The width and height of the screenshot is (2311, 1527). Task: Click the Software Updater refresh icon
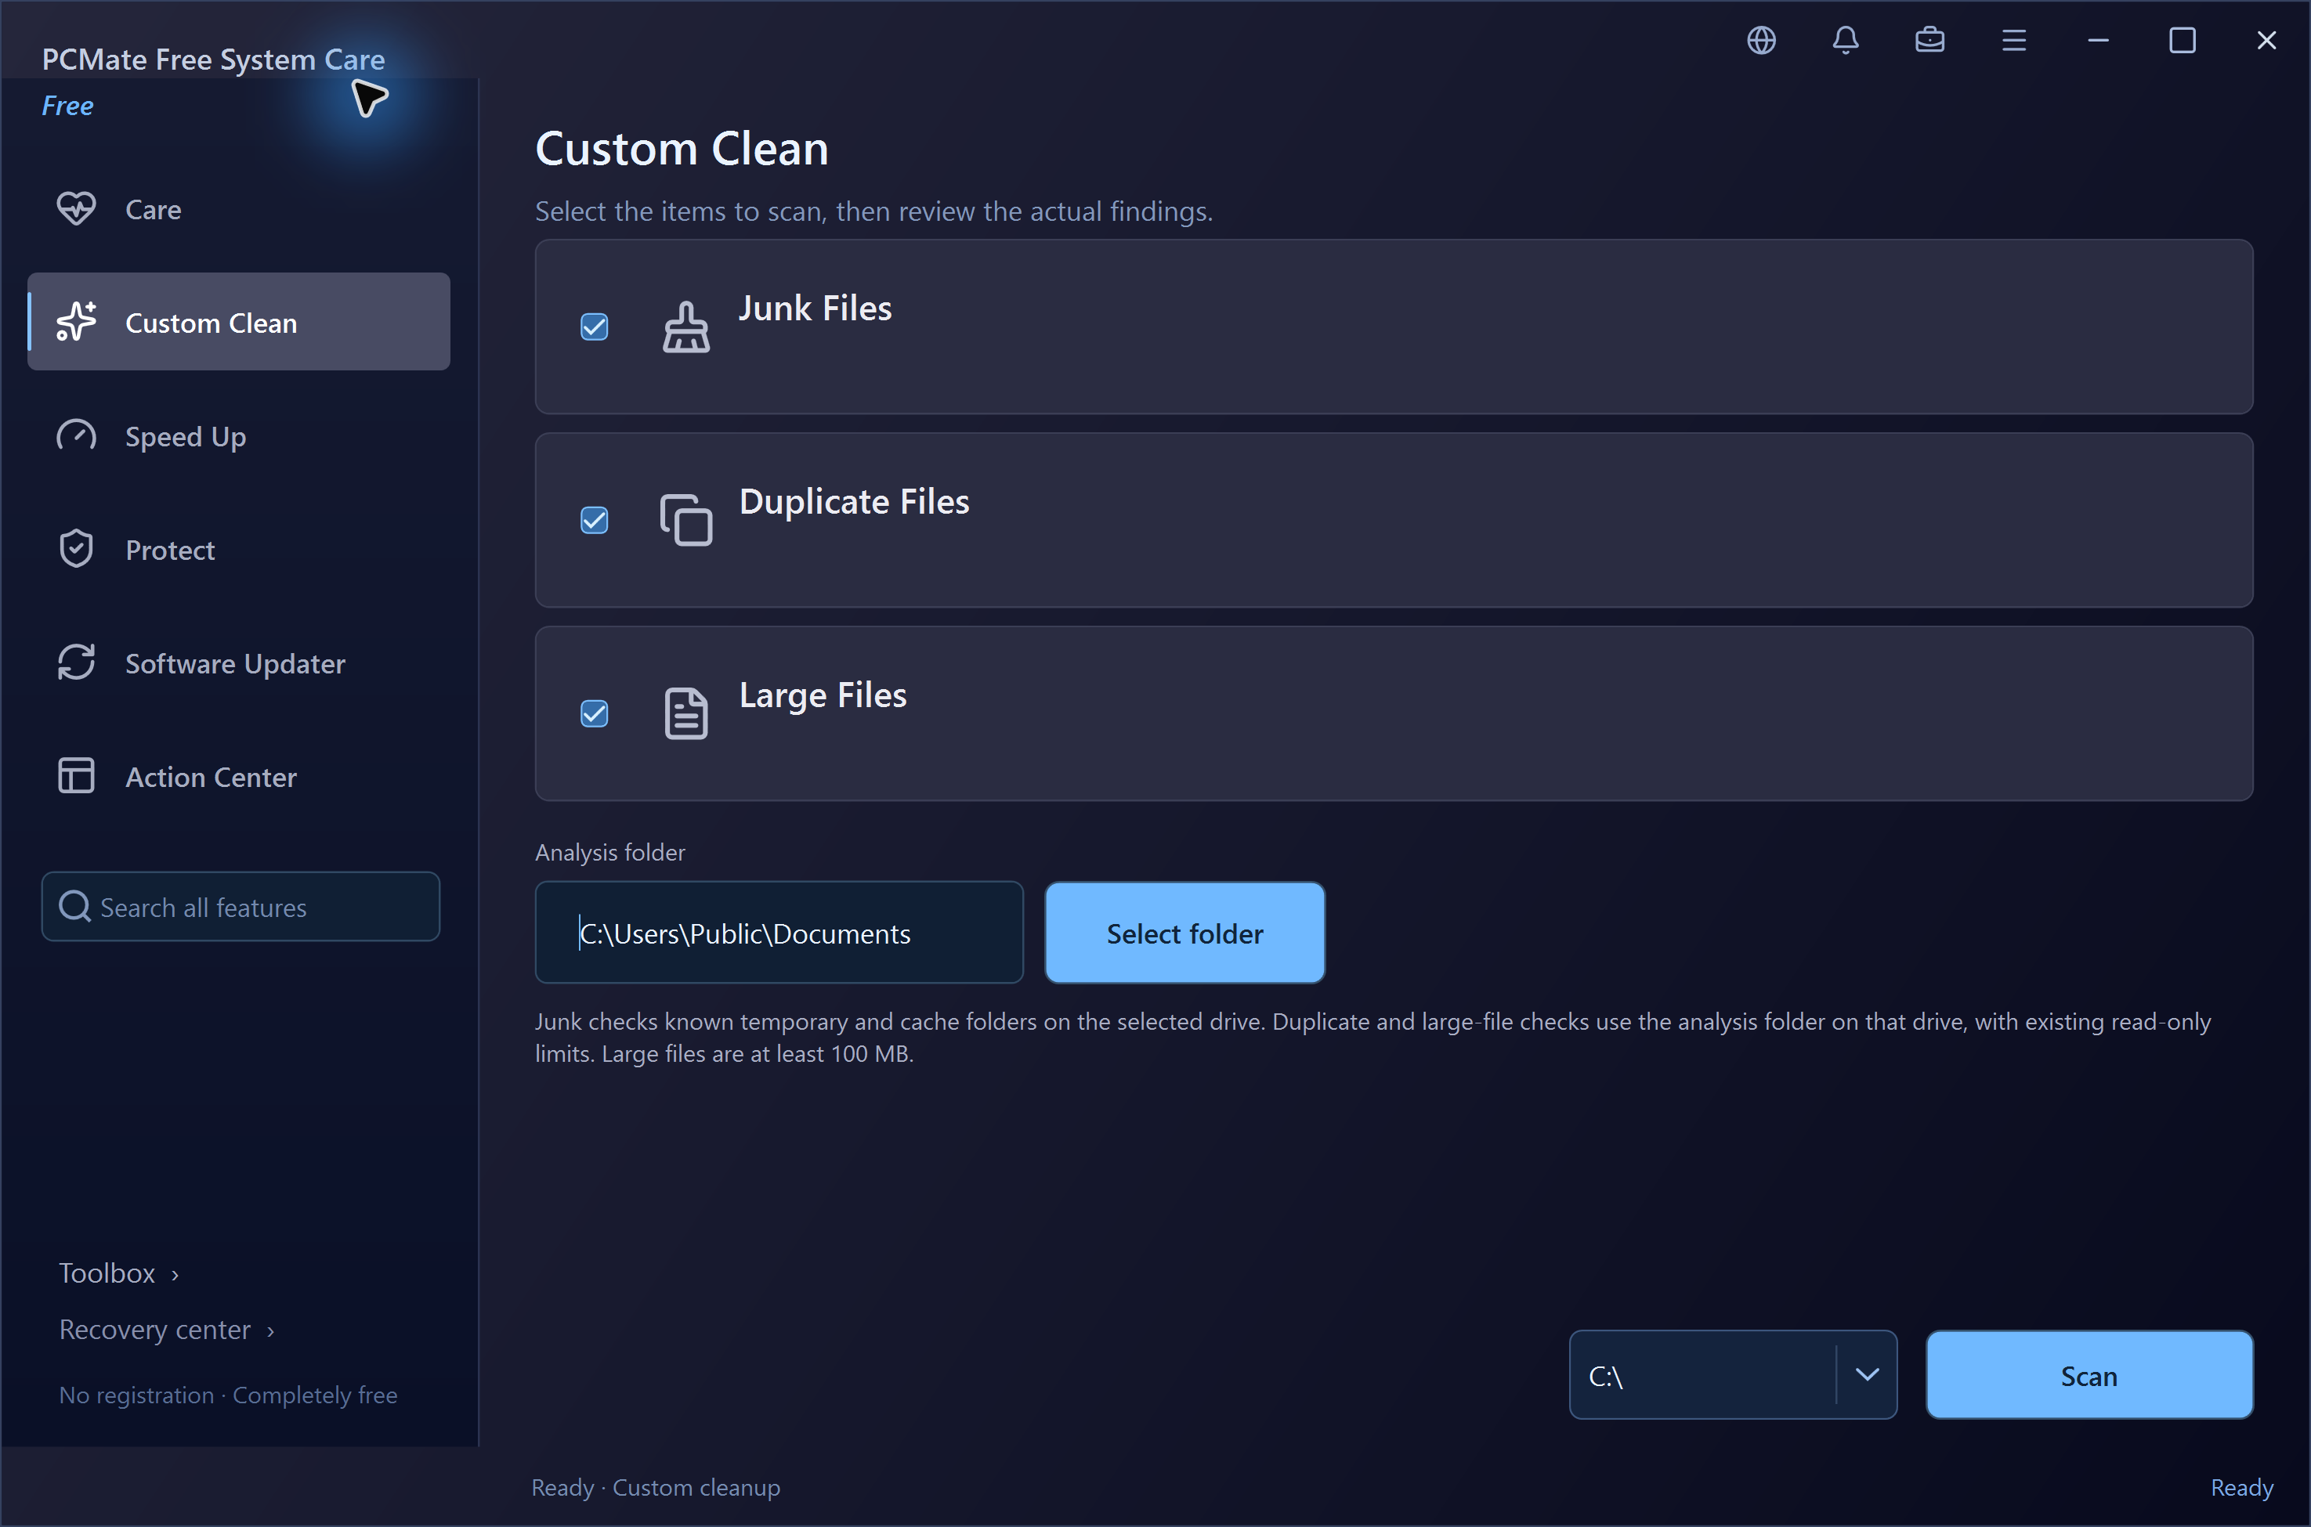coord(76,662)
